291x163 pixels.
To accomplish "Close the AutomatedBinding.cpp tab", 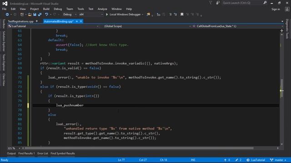I will click(x=81, y=21).
